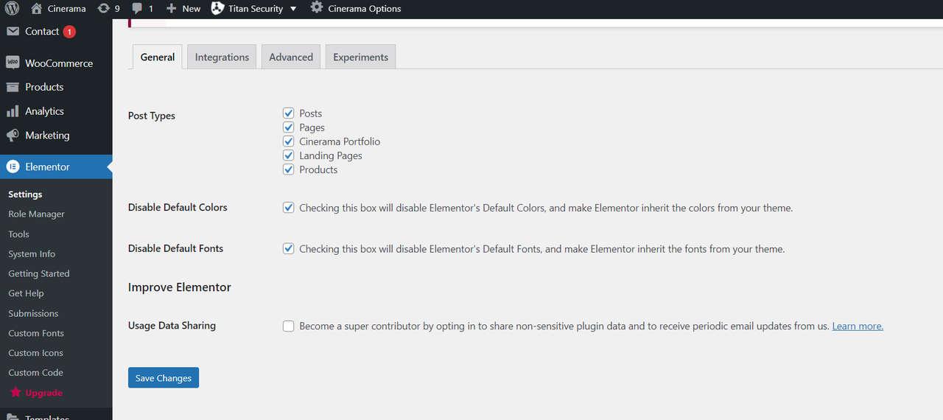
Task: Click the Disable Default Colors description text
Action: click(546, 208)
